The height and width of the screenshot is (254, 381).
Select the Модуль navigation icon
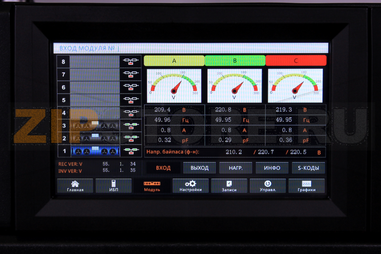[x=152, y=186]
